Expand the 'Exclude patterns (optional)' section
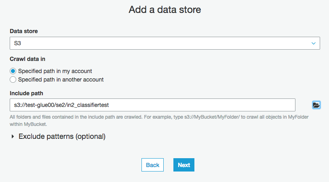 [62, 136]
